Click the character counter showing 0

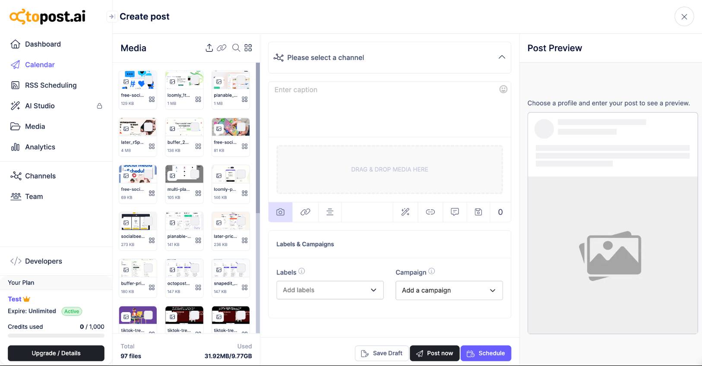(x=500, y=212)
